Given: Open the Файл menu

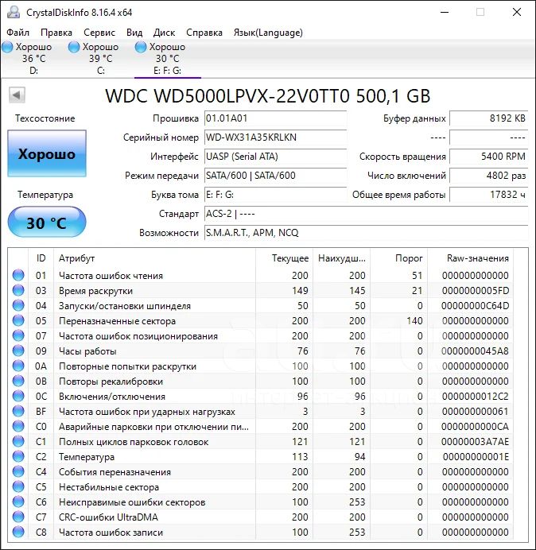Looking at the screenshot, I should click(x=17, y=33).
